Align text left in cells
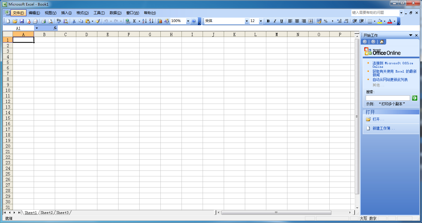Image resolution: width=422 pixels, height=223 pixels. pyautogui.click(x=290, y=21)
